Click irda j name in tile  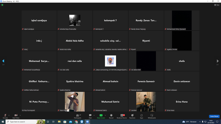[39, 41]
